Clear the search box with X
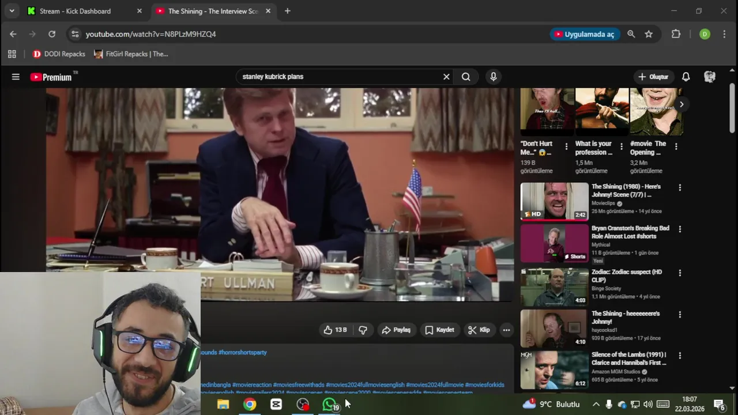This screenshot has height=415, width=738. (x=446, y=77)
